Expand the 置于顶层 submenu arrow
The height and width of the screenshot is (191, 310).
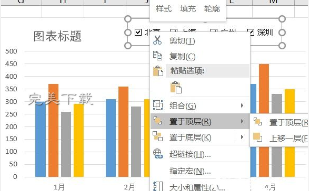242,121
